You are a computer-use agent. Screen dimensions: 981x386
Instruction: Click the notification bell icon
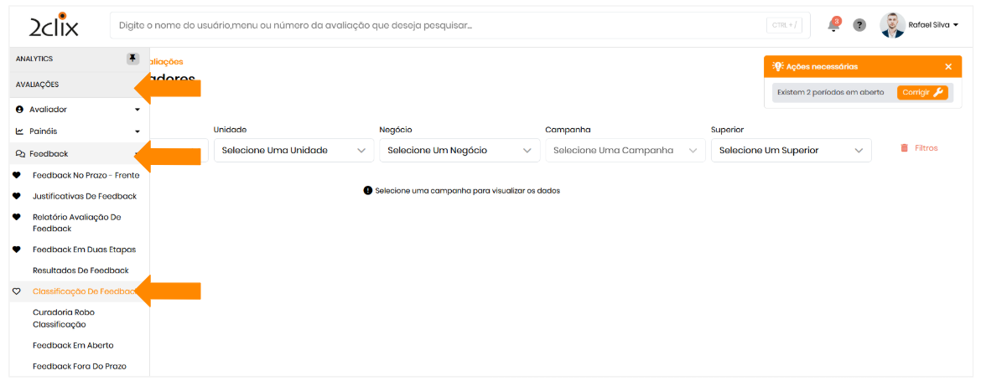(833, 25)
